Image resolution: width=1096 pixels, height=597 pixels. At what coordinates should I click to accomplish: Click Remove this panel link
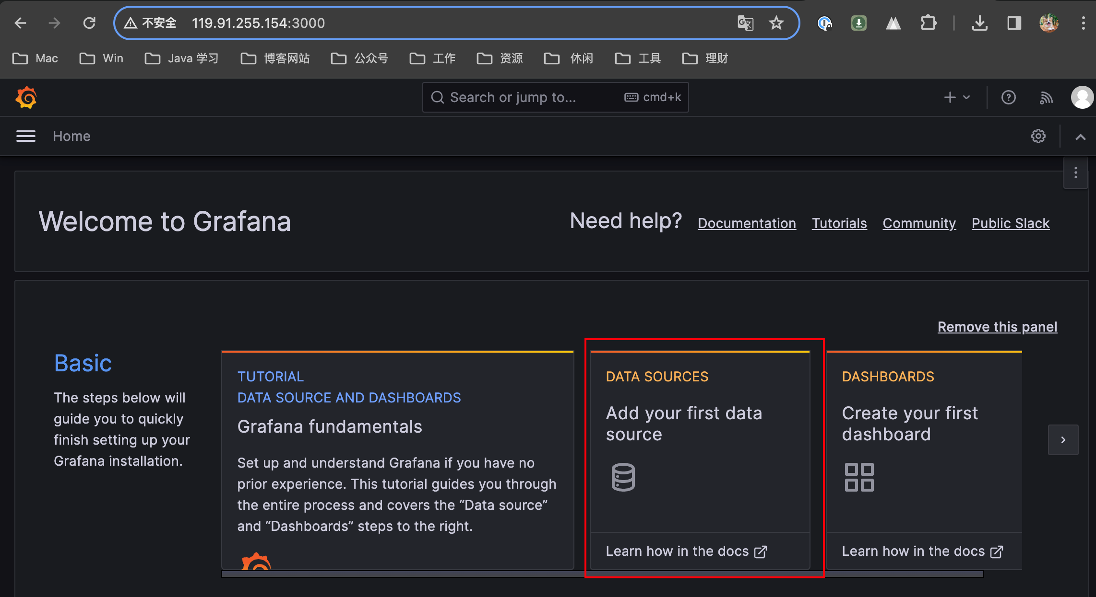(x=998, y=327)
